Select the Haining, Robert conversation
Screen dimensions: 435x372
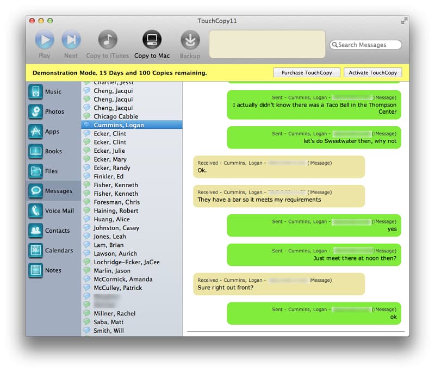(x=132, y=210)
